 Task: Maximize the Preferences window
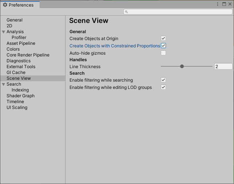coord(224,4)
